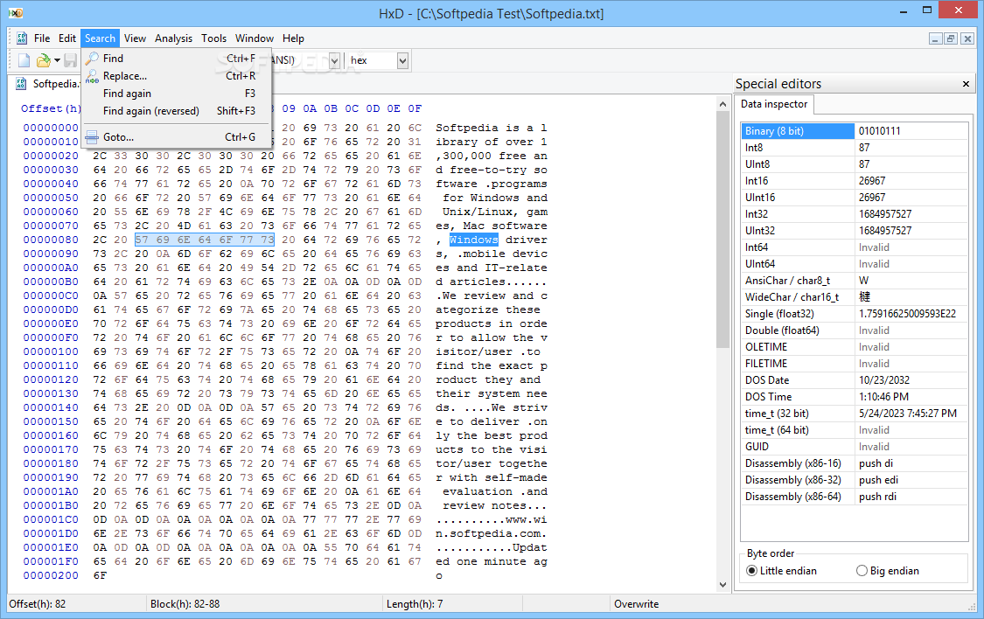The image size is (984, 619).
Task: Click the Offset(h) column header
Action: click(51, 108)
